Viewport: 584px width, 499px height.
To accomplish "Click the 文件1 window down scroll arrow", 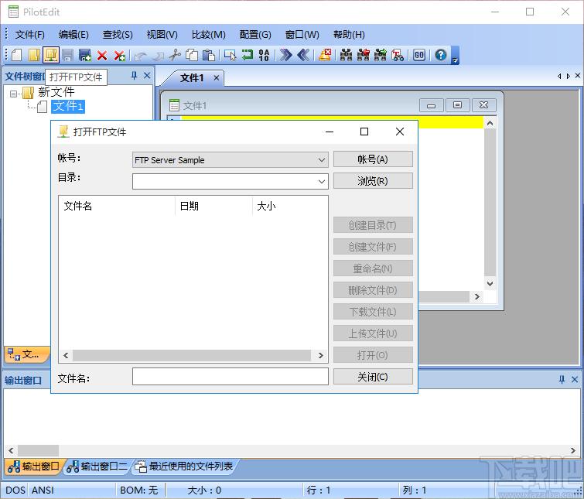I will click(x=490, y=284).
